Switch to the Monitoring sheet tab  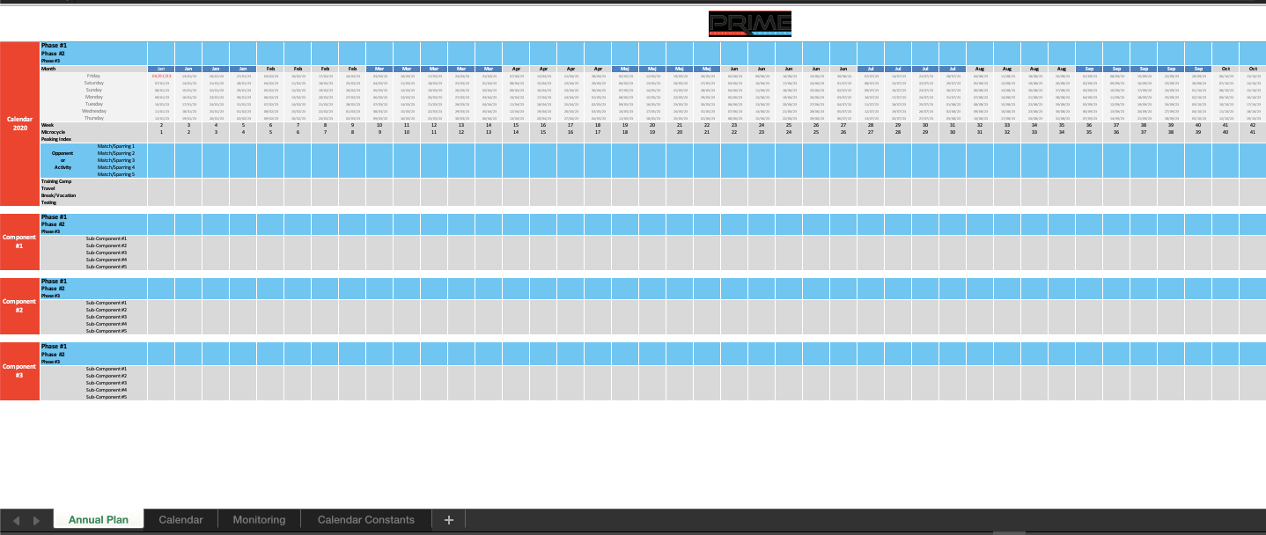coord(259,520)
